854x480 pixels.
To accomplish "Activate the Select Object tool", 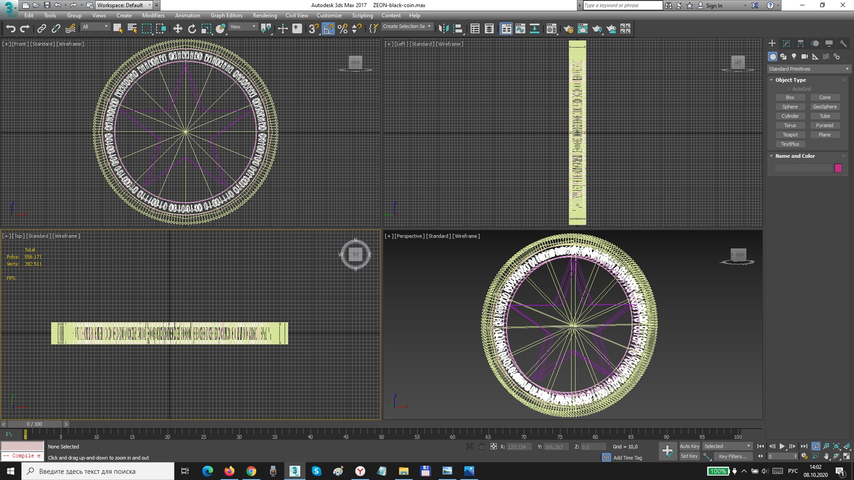I will tap(118, 29).
